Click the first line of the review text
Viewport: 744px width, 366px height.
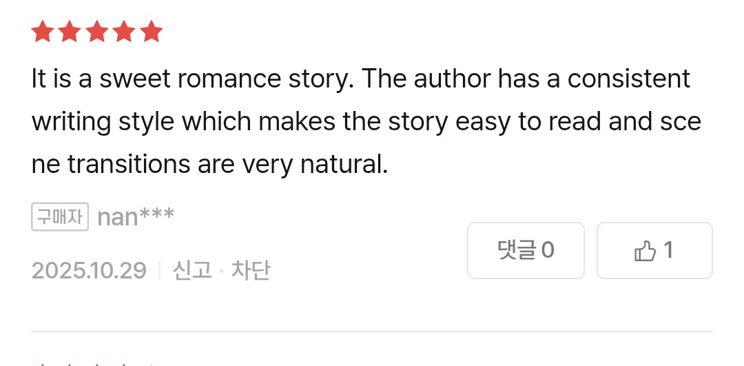pyautogui.click(x=360, y=79)
